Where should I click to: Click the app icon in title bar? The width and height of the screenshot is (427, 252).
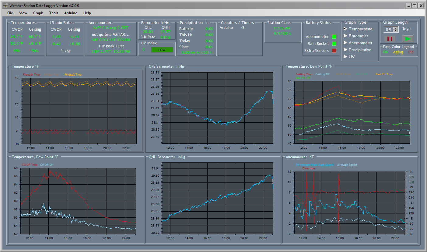point(5,5)
